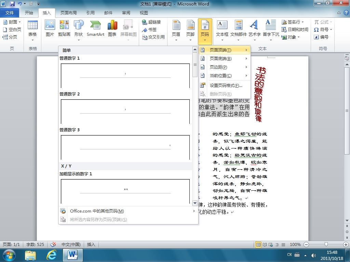Undo the last action

click(19, 3)
